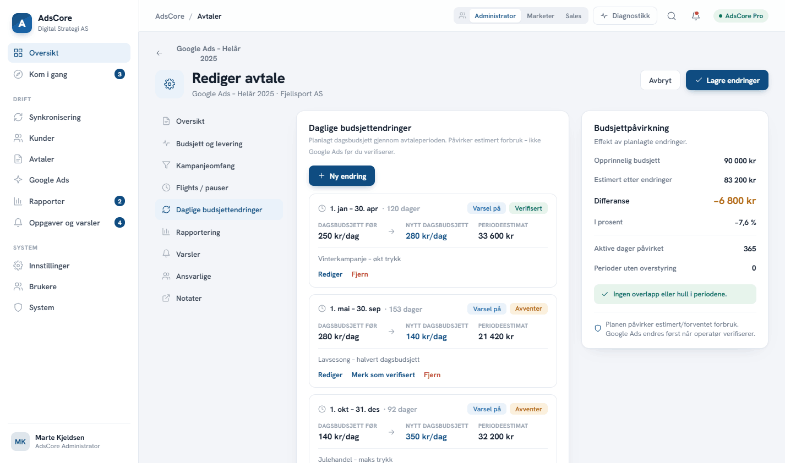This screenshot has width=785, height=463.
Task: Click the AdsCore breadcrumb link
Action: [170, 16]
